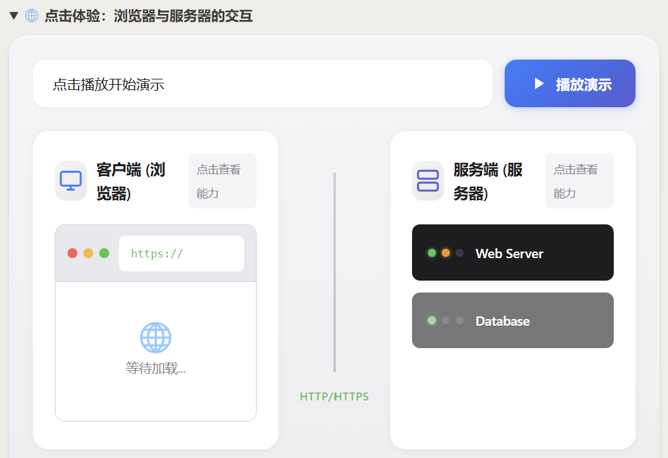Collapse the 点击体验 section triangle

point(14,16)
